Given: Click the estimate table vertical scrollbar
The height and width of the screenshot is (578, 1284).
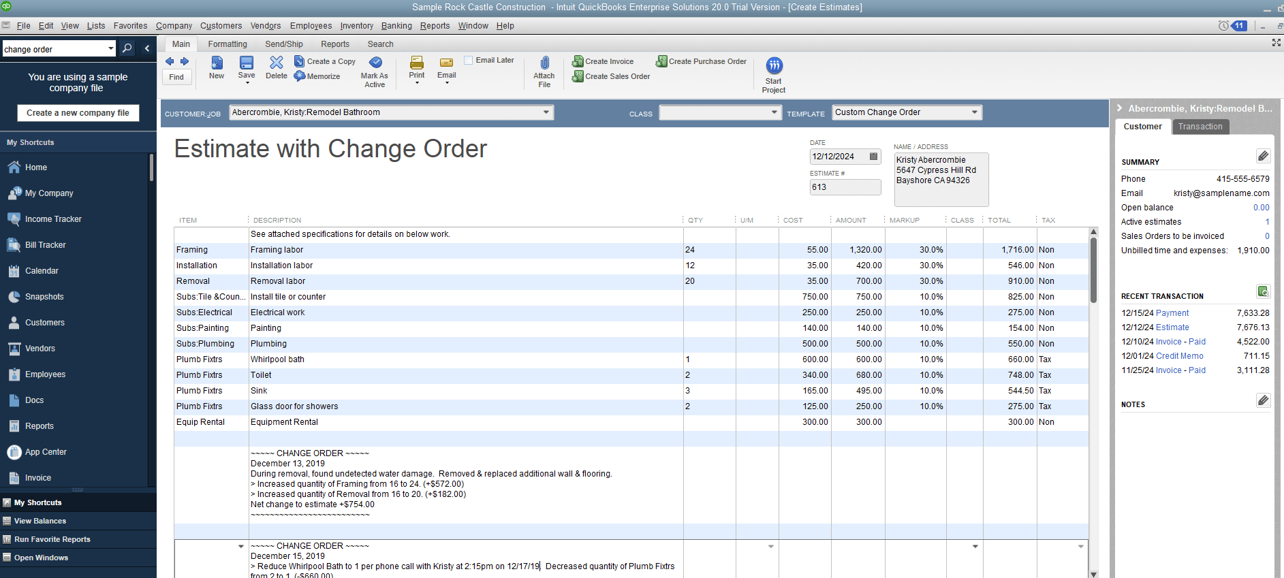Looking at the screenshot, I should click(x=1093, y=272).
